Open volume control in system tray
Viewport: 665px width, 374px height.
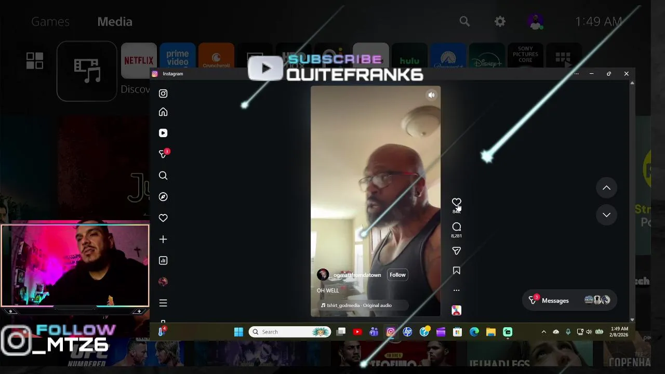[x=589, y=332]
